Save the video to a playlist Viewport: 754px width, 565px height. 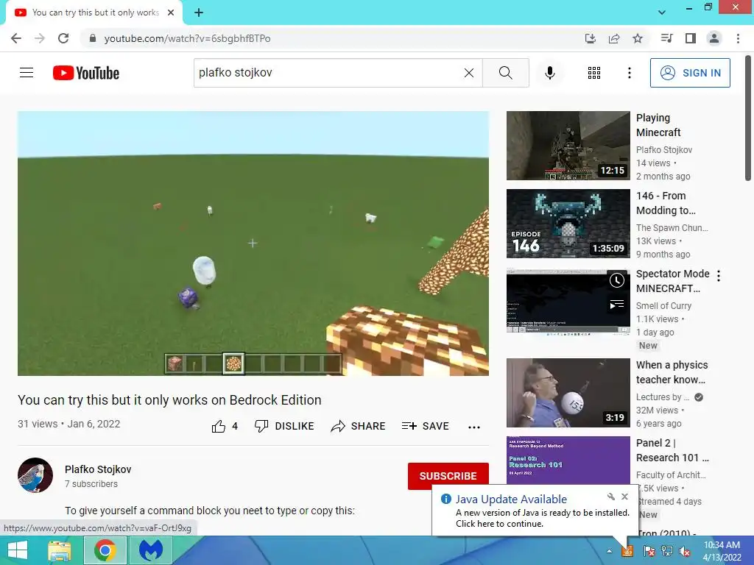pyautogui.click(x=426, y=426)
